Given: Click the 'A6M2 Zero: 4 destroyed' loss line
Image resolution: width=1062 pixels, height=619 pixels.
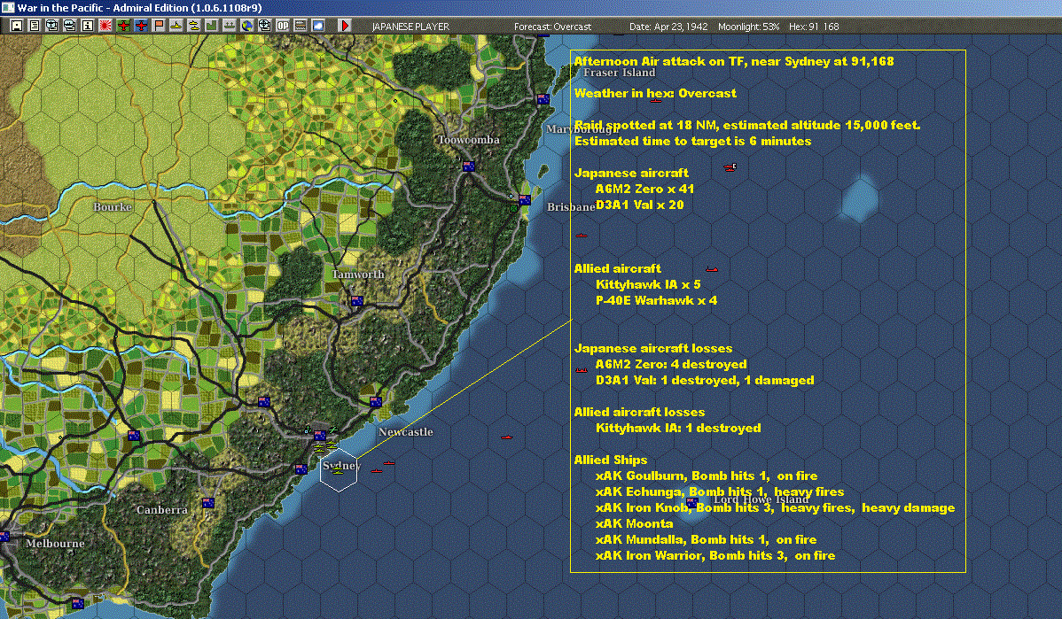Looking at the screenshot, I should tap(671, 364).
